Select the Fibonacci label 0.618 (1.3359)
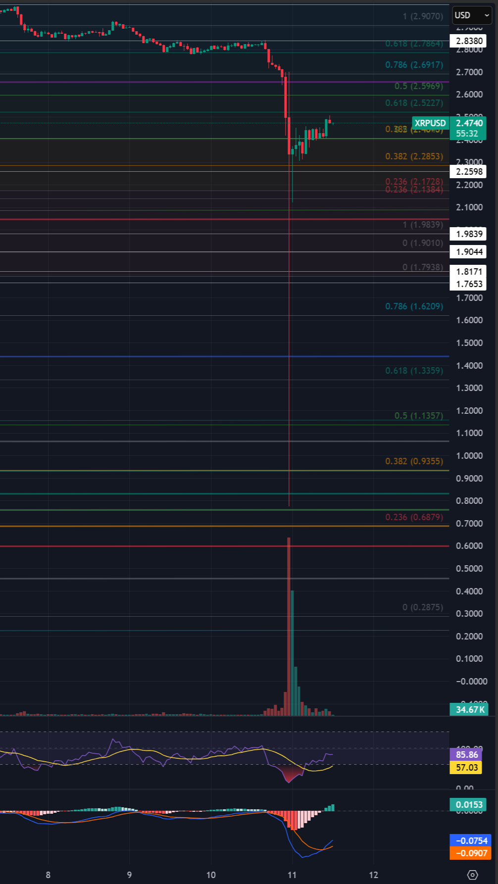The image size is (498, 884). (x=414, y=371)
